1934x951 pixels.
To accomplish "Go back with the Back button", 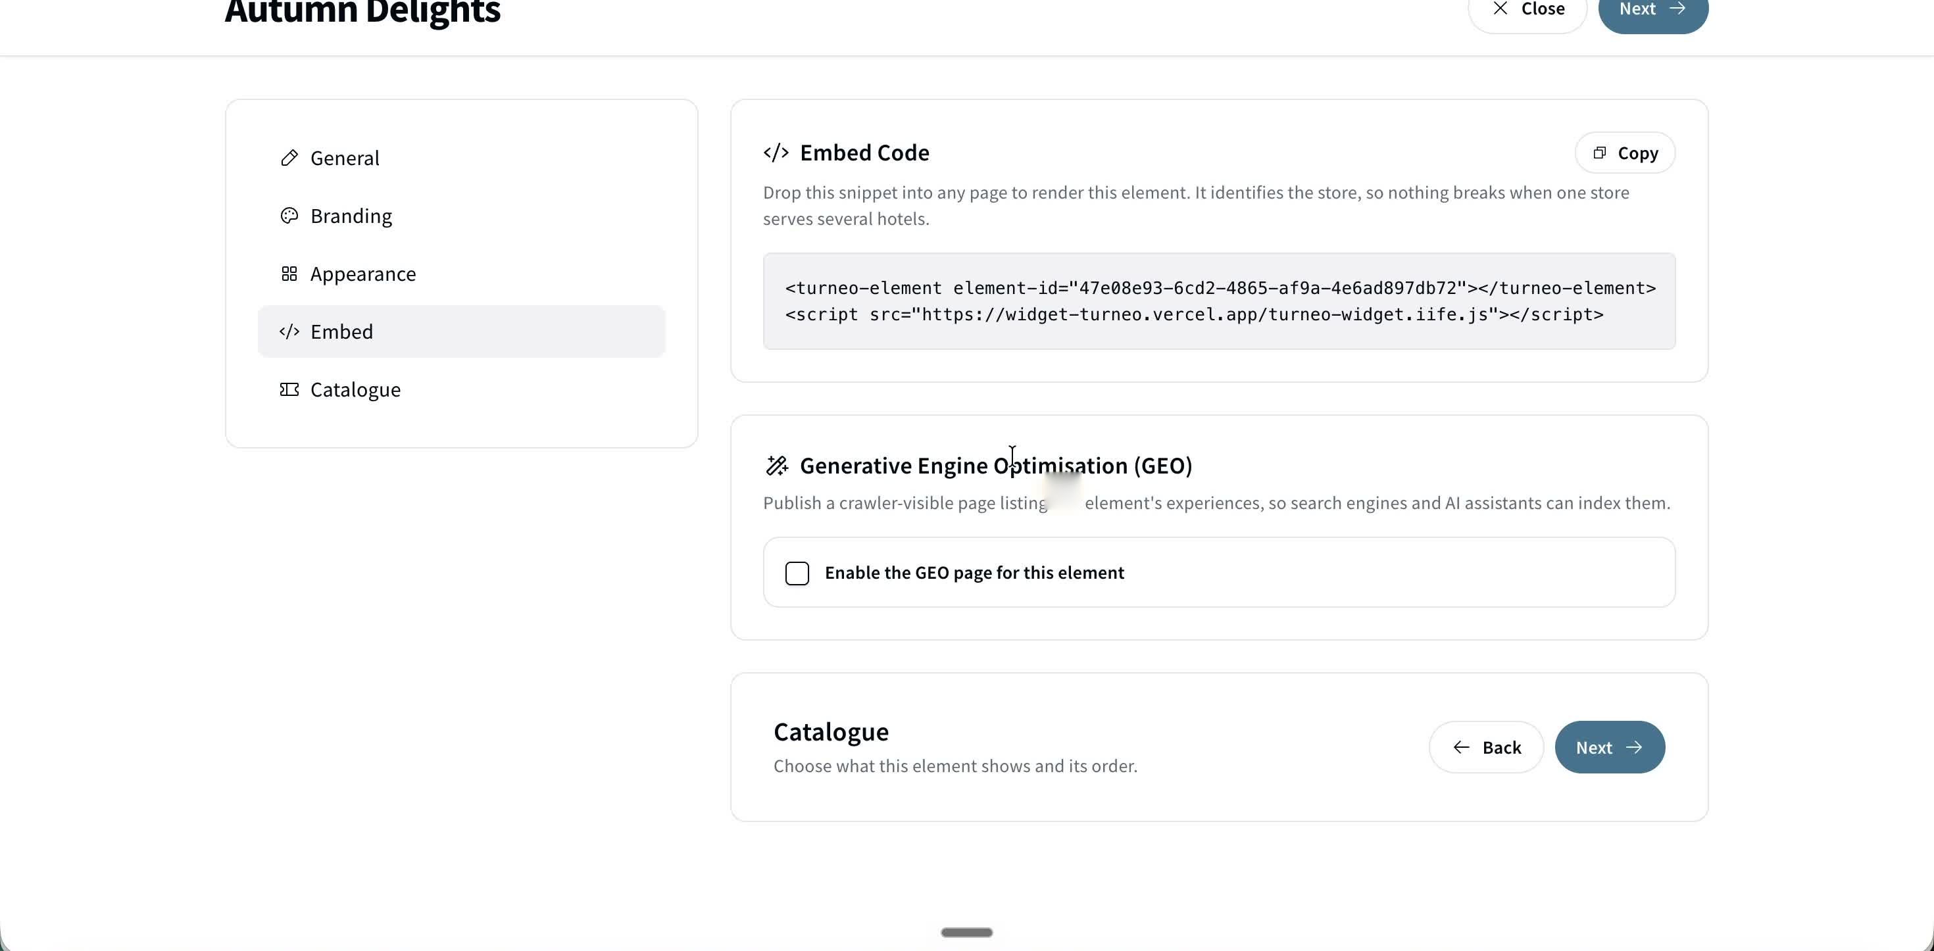I will [1486, 747].
